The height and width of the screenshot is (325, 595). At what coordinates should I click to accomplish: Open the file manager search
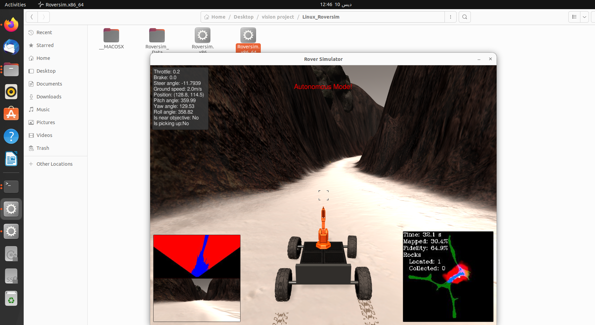465,17
